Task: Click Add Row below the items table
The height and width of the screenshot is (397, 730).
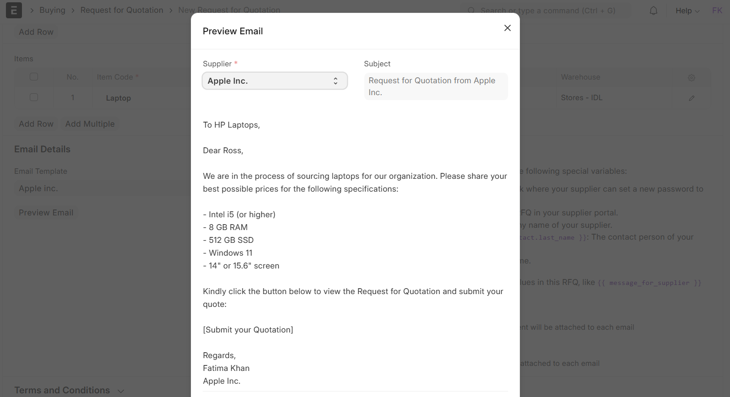Action: point(36,124)
